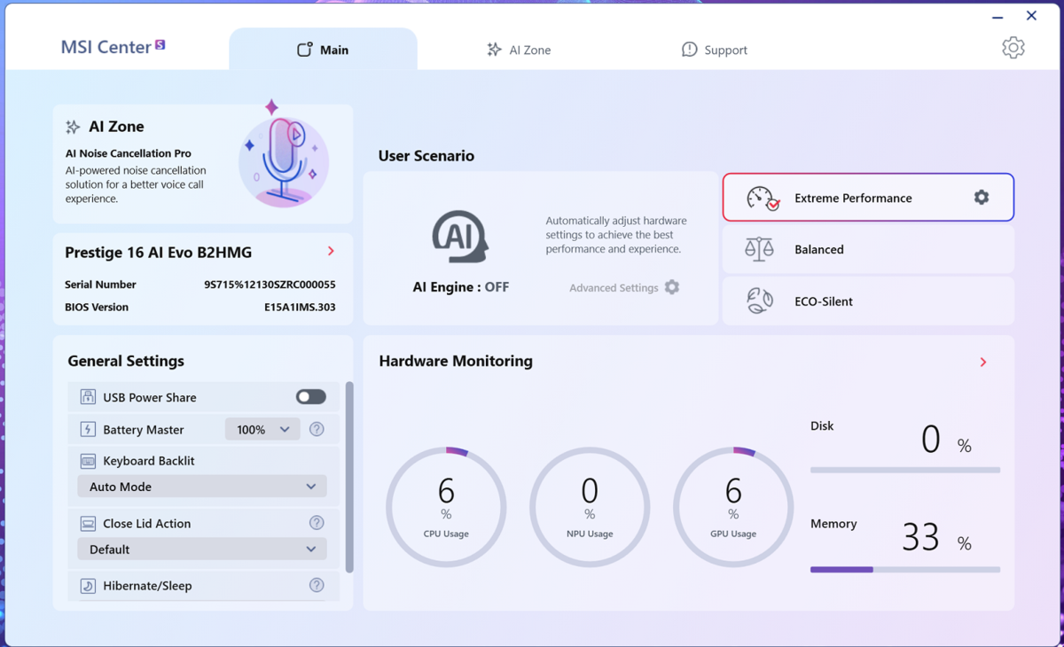This screenshot has width=1064, height=647.
Task: Open the Keyboard Backlit Auto Mode dropdown
Action: [x=202, y=487]
